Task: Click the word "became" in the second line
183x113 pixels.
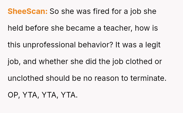Action: 80,28
